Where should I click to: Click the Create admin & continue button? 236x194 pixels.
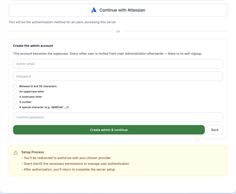109,130
